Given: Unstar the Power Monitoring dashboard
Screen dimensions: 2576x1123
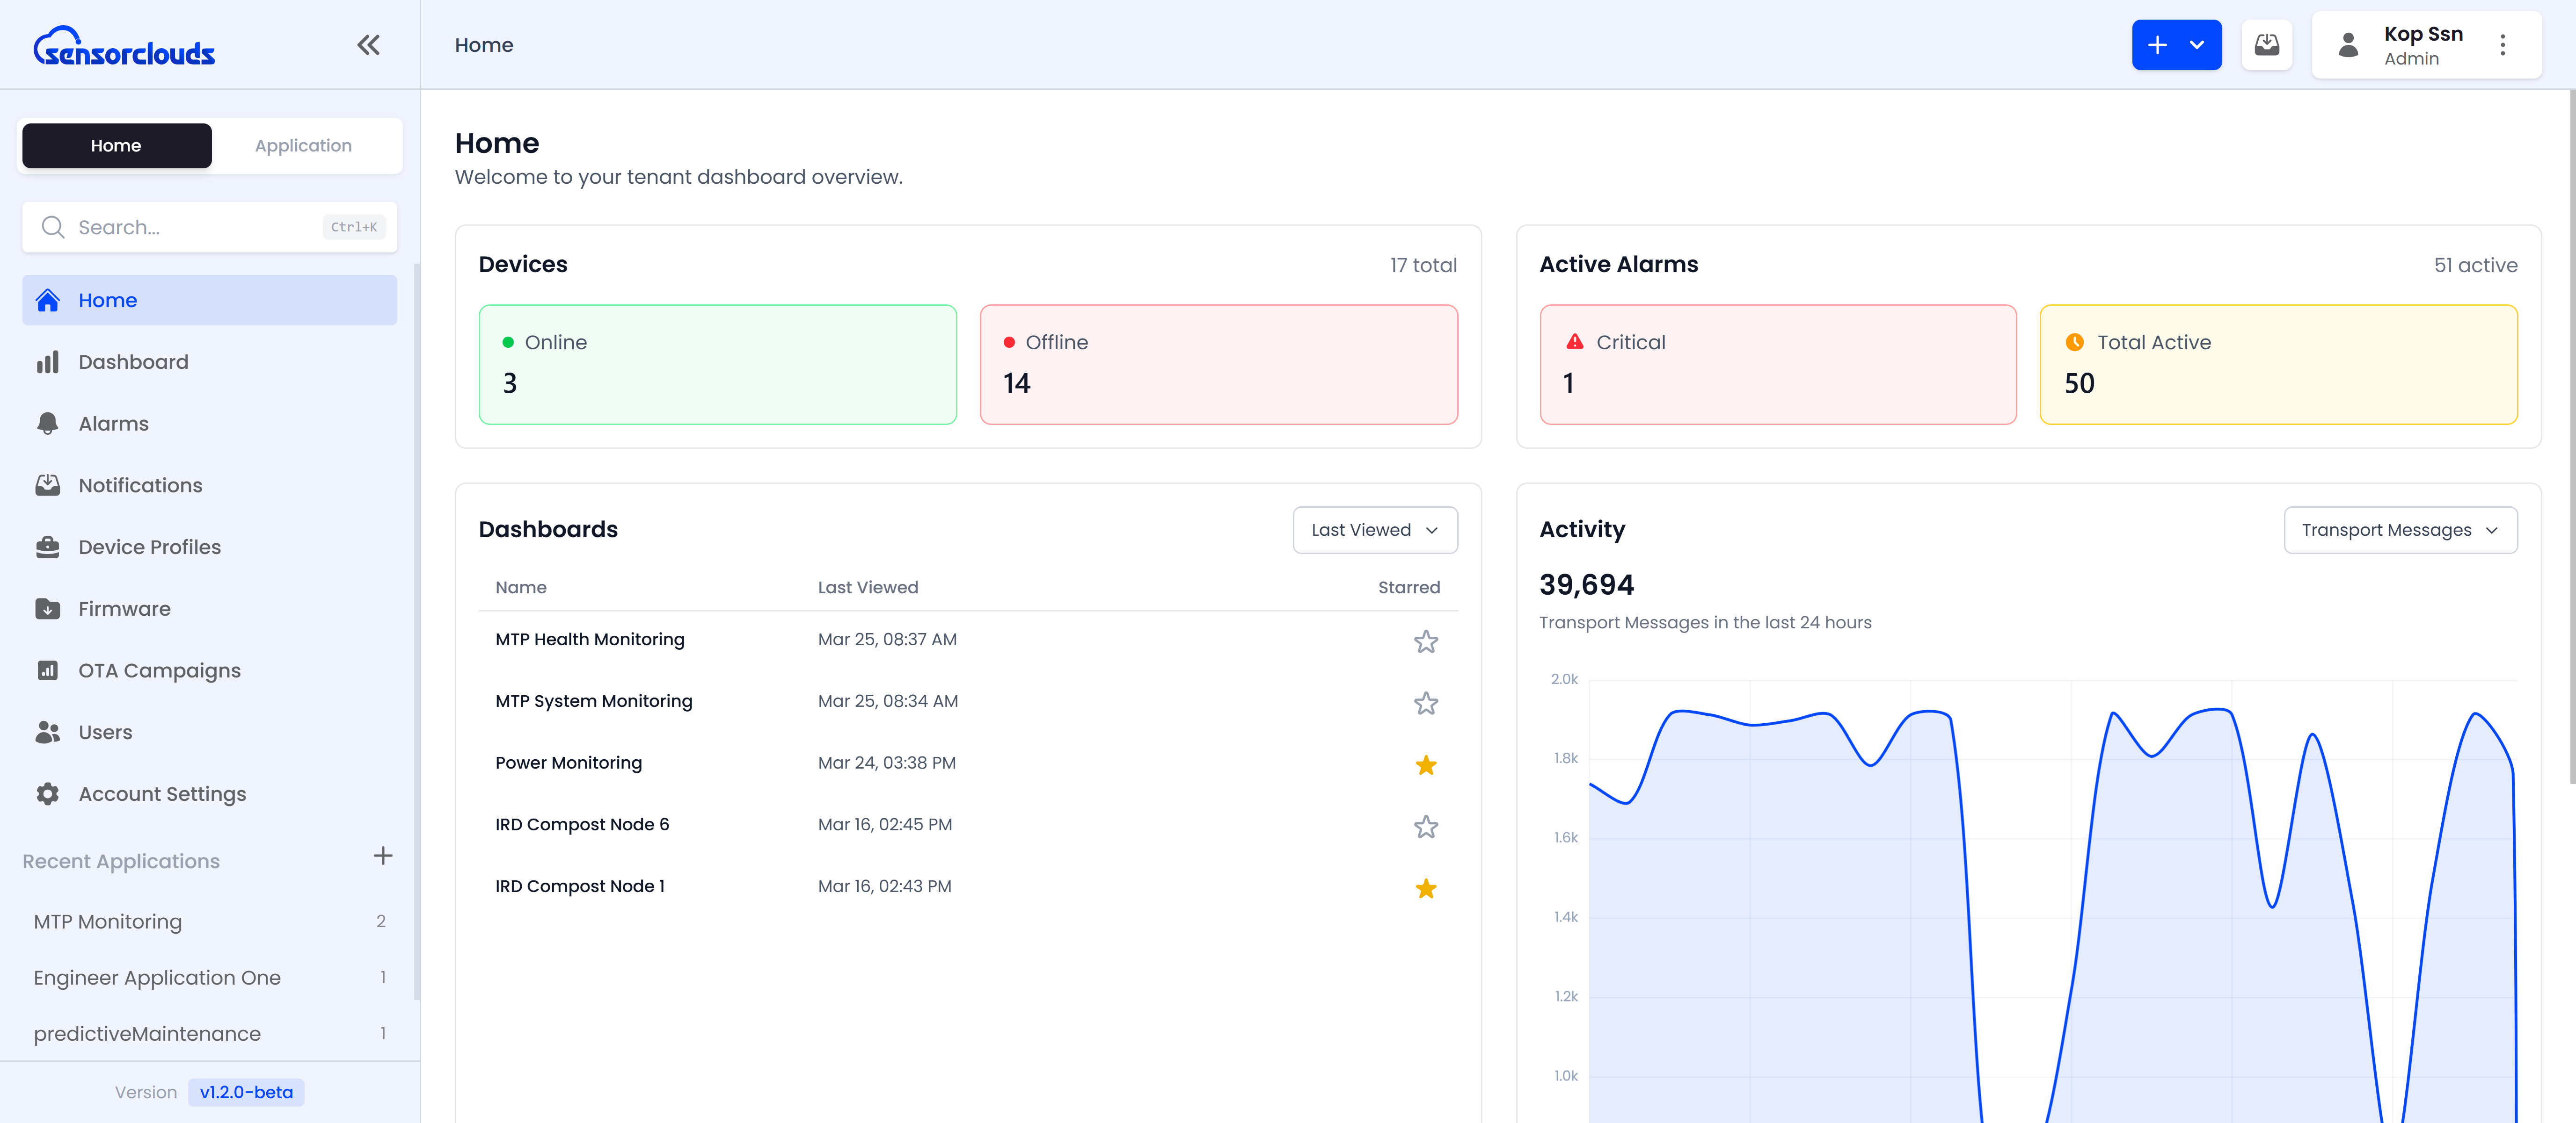Looking at the screenshot, I should (x=1426, y=765).
